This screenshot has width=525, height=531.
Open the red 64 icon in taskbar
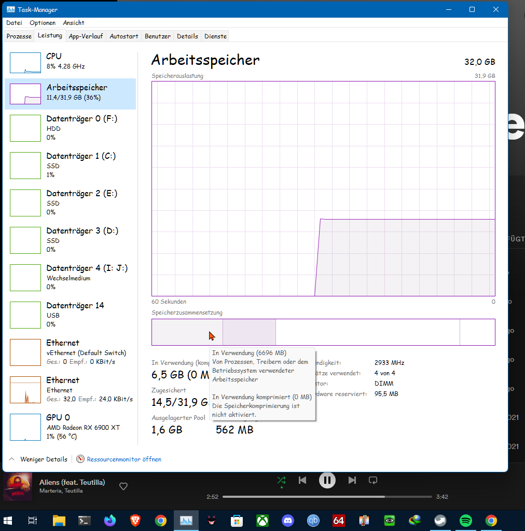(x=338, y=521)
